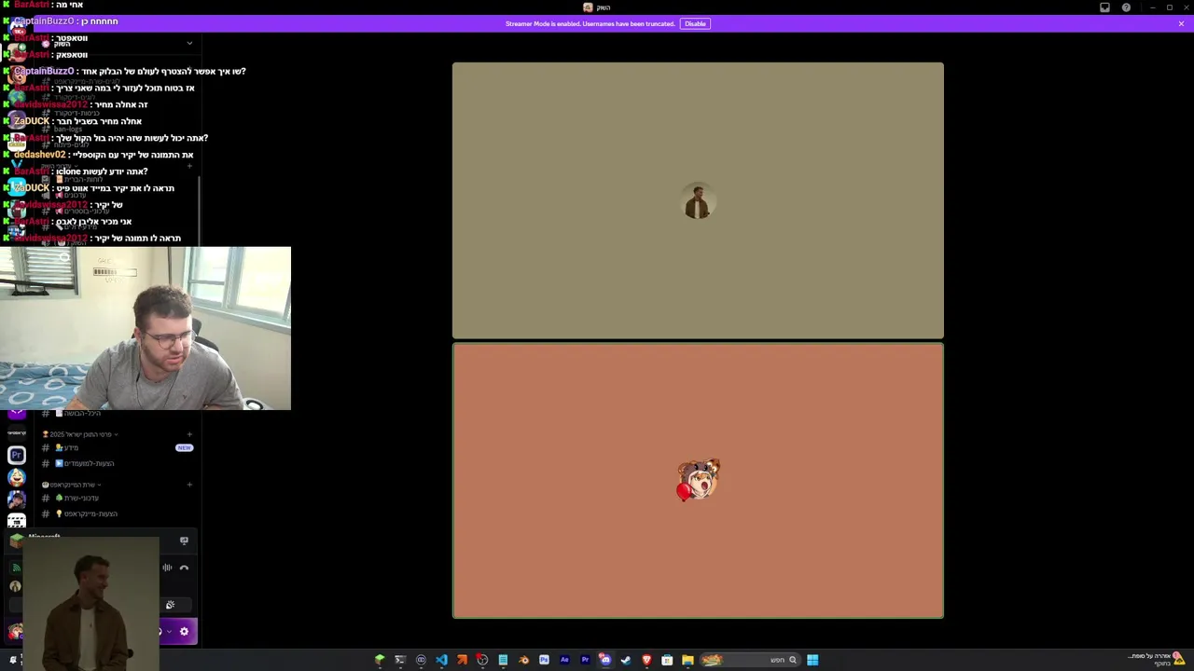
Task: Open the 'הצעות-למועמדים' channel
Action: [x=117, y=463]
